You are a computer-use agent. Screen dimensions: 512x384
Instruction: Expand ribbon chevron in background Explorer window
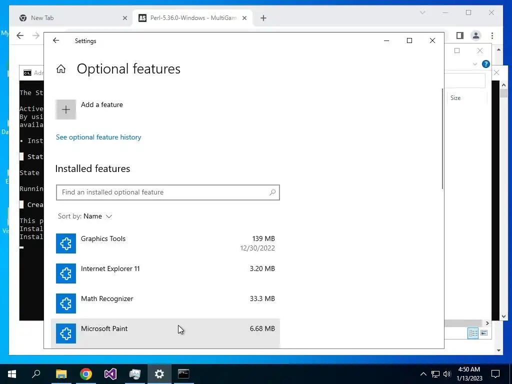click(475, 64)
